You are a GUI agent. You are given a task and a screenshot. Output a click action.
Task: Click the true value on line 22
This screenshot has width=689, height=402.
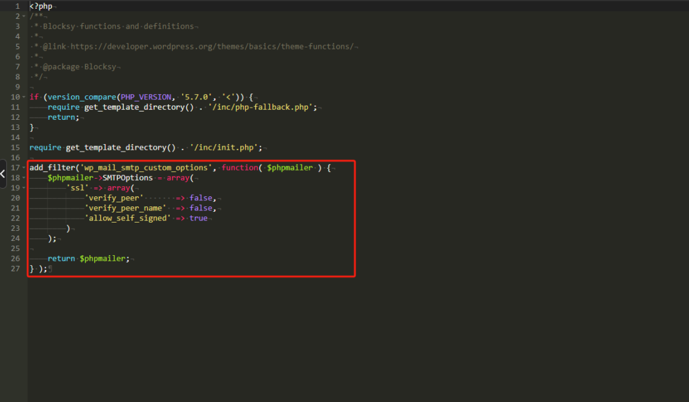point(198,219)
